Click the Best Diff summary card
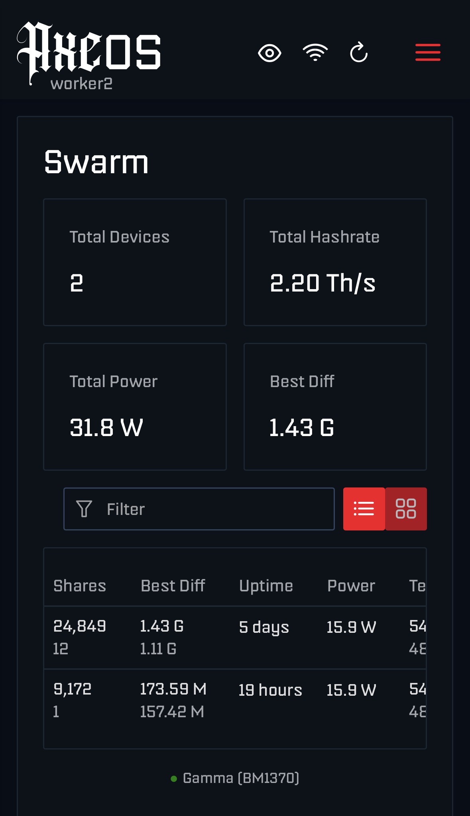The height and width of the screenshot is (816, 470). click(x=335, y=407)
